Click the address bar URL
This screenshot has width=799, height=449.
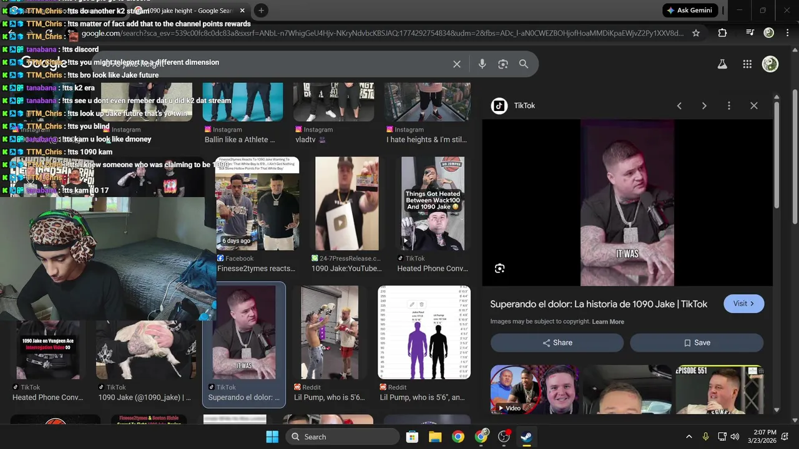point(382,33)
